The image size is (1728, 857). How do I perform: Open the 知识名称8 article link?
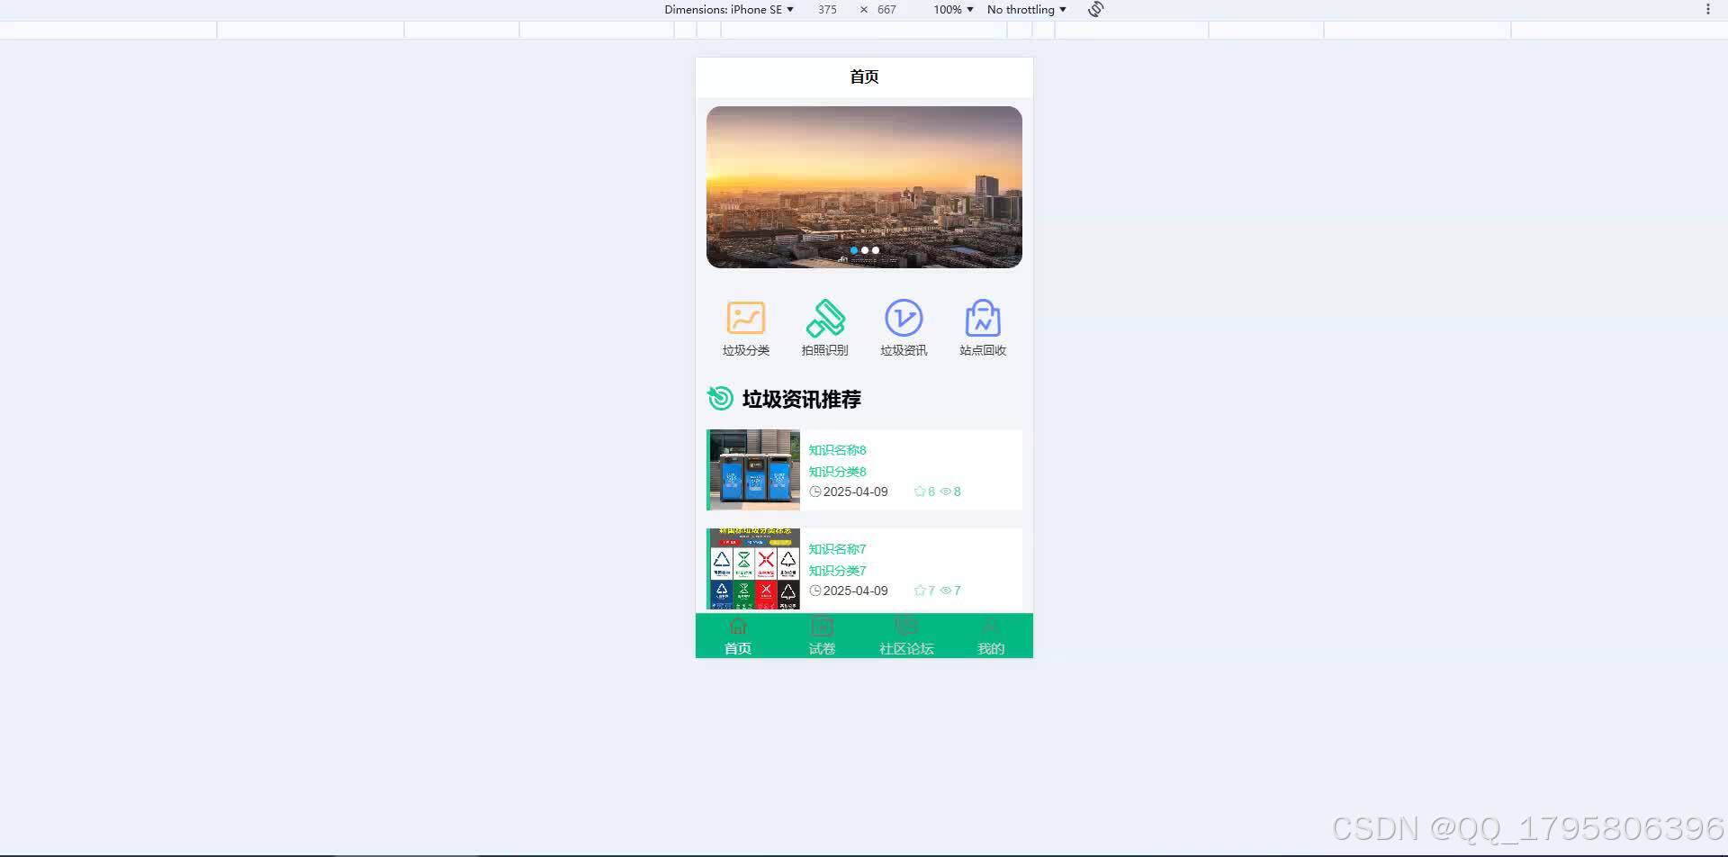click(836, 449)
